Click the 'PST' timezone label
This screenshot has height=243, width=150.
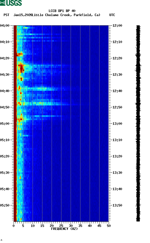click(7, 15)
